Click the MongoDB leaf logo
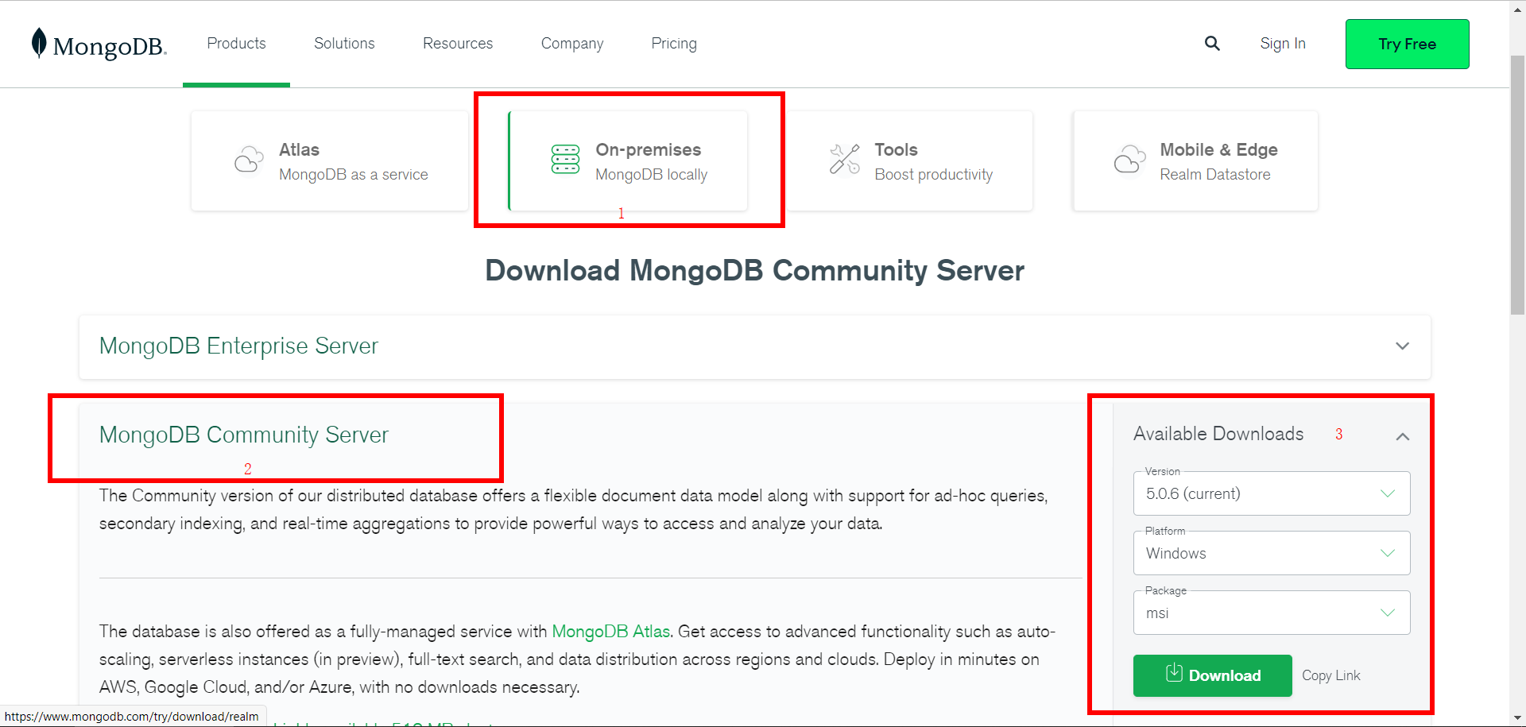Screen dimensions: 1526x727 point(39,43)
